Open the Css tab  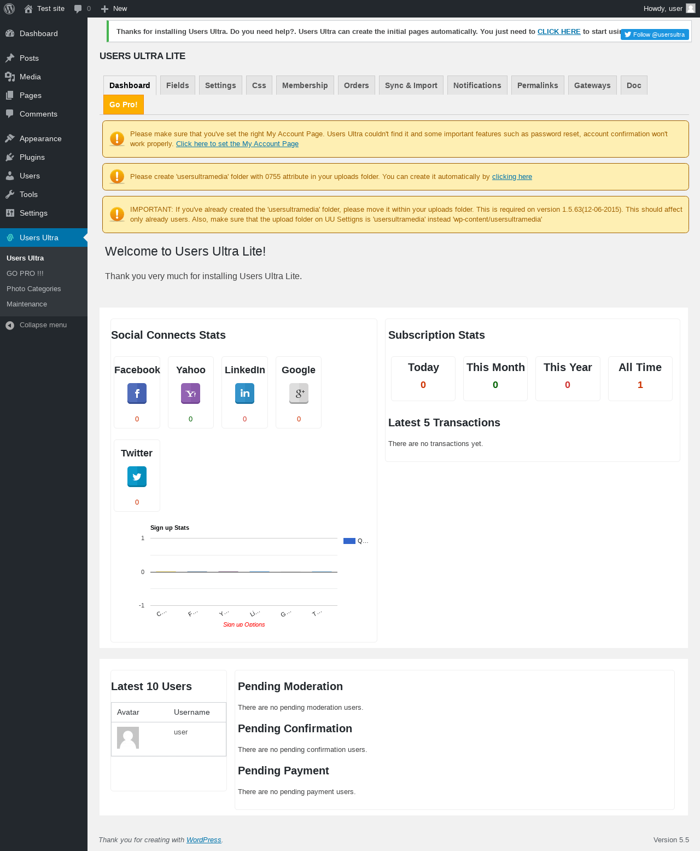point(259,85)
